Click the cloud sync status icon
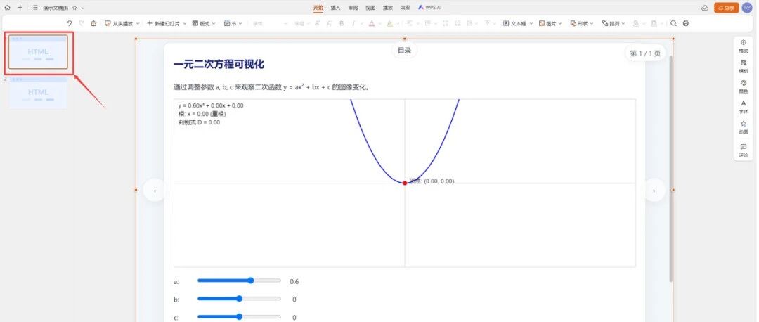The image size is (759, 322). click(705, 8)
